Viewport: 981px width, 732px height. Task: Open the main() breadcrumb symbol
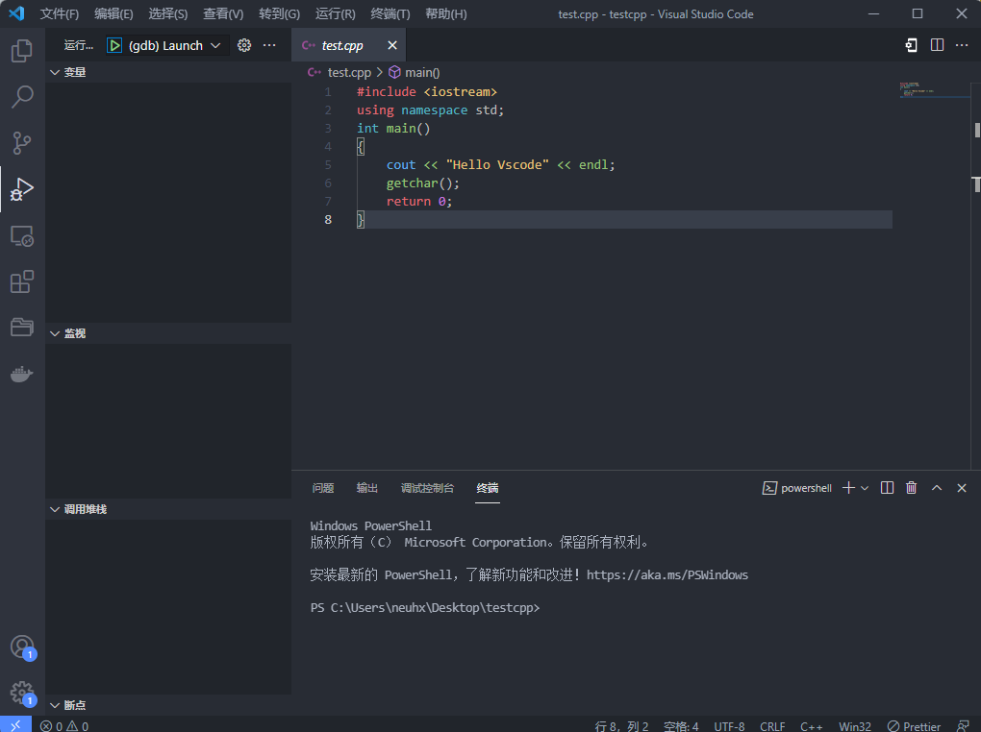415,72
